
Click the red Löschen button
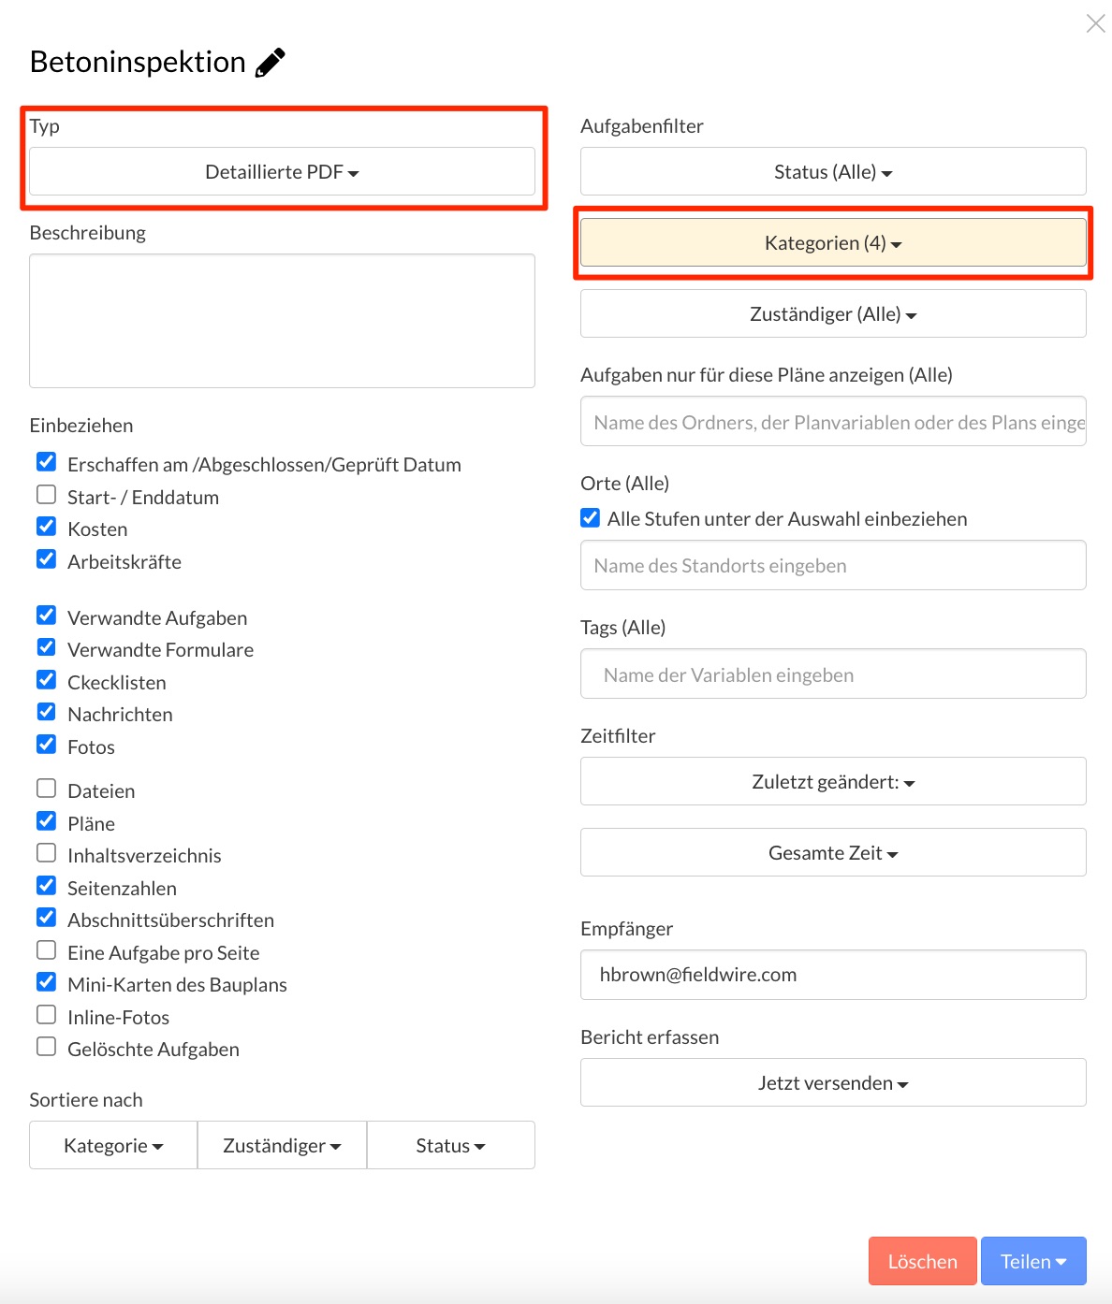pos(922,1262)
